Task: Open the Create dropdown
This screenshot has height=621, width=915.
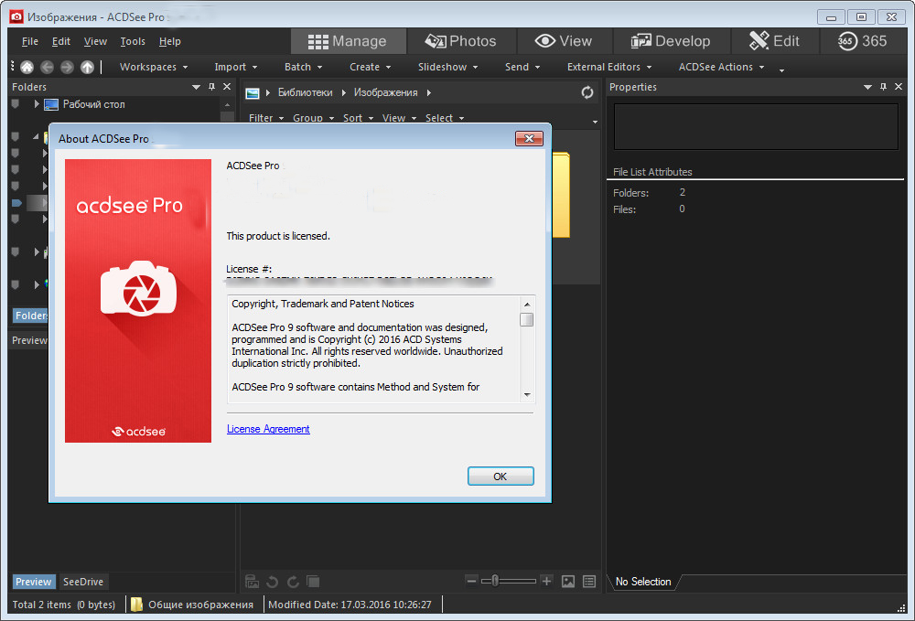Action: [370, 67]
